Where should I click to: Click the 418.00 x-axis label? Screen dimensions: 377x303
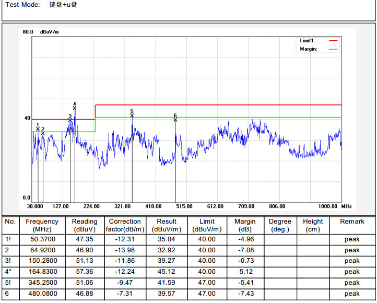click(154, 206)
